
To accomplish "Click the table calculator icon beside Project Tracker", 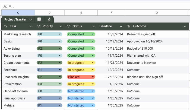I will pyautogui.click(x=39, y=19).
